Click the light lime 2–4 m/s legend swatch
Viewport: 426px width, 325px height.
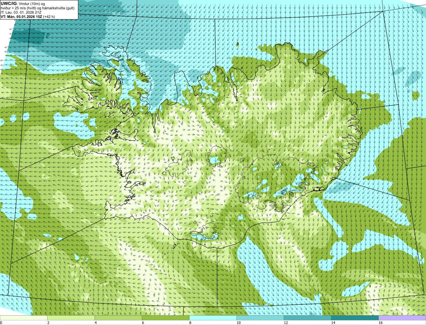71,318
